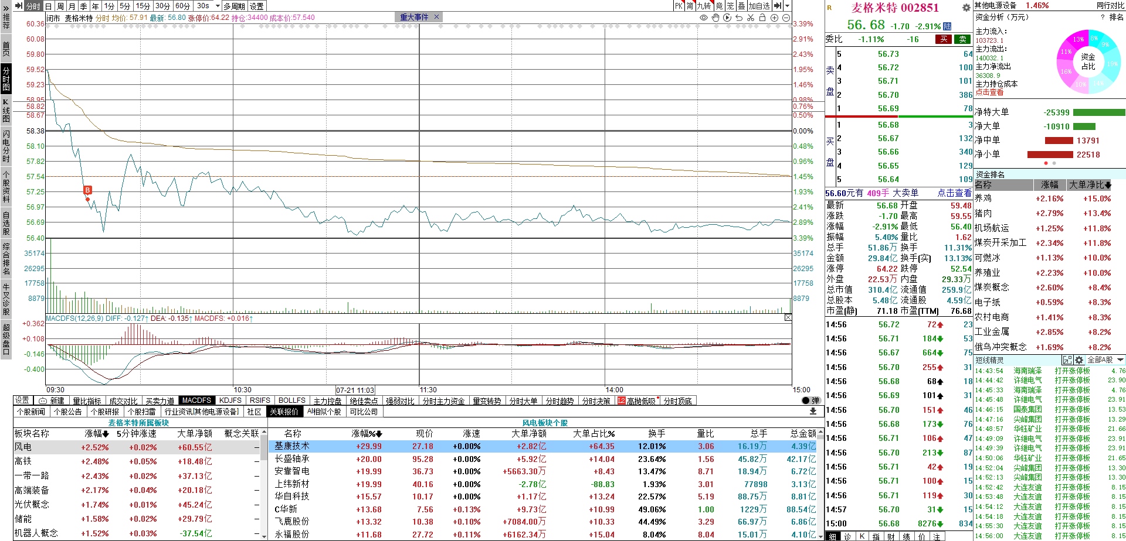Click the 净小单 red bar
Image resolution: width=1126 pixels, height=541 pixels.
[1050, 155]
